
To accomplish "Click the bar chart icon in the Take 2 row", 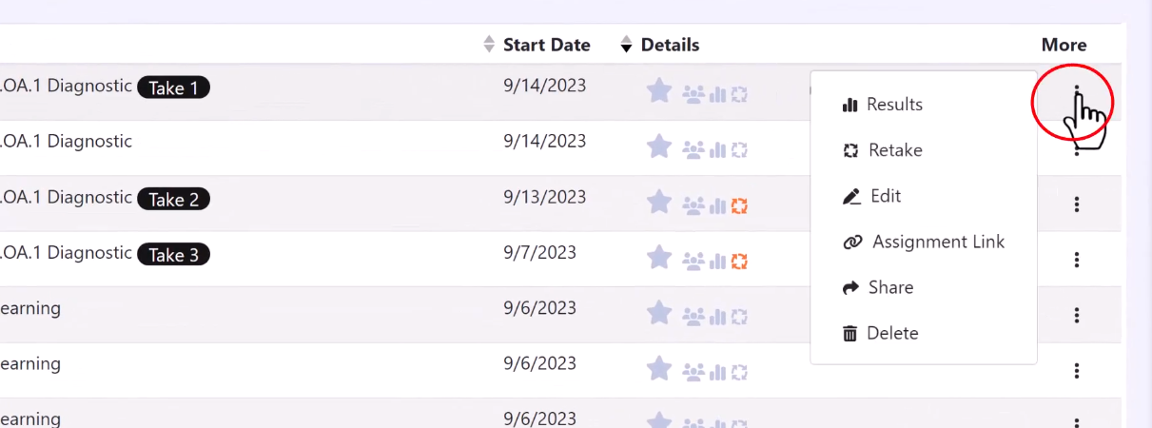I will 718,205.
